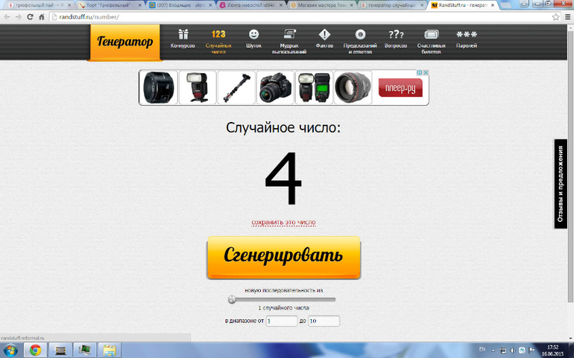Bookmark this page with the star icon
This screenshot has width=574, height=358.
pyautogui.click(x=555, y=16)
